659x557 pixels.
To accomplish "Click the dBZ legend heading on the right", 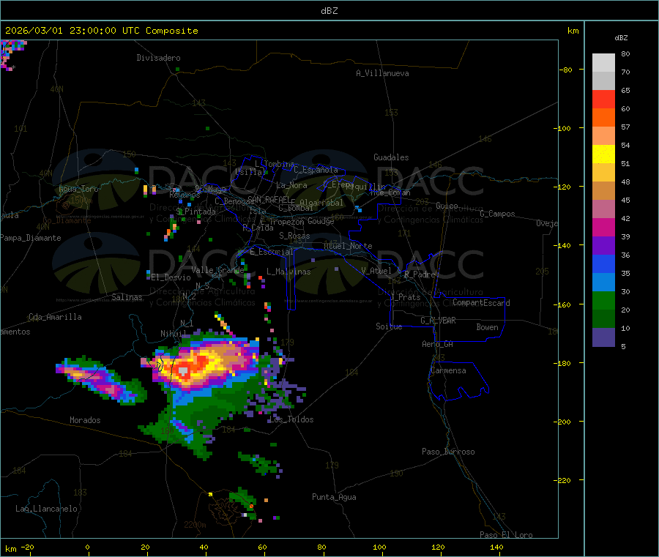I will (x=621, y=38).
